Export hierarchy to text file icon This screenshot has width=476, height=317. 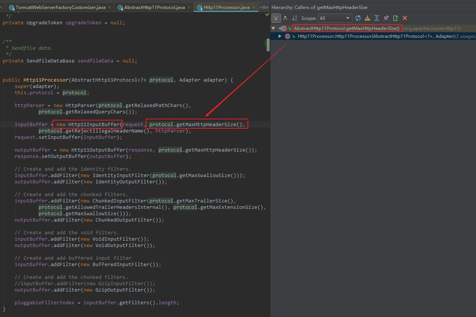(x=395, y=18)
